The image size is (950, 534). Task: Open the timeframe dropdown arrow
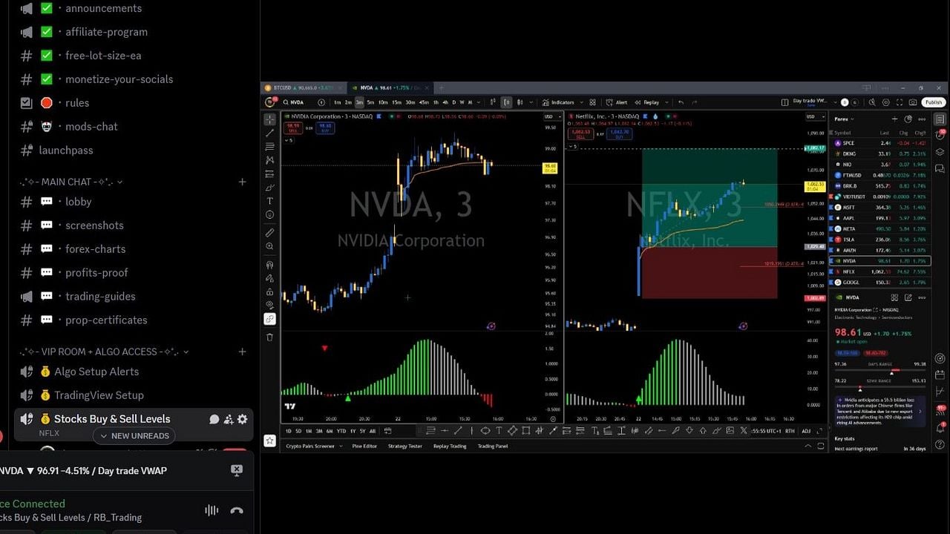pos(479,102)
